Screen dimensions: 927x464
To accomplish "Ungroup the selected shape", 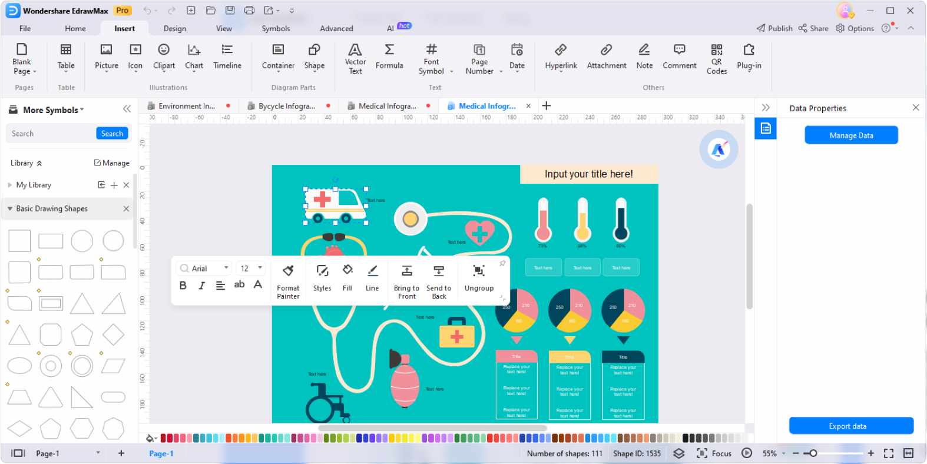I will pyautogui.click(x=479, y=278).
